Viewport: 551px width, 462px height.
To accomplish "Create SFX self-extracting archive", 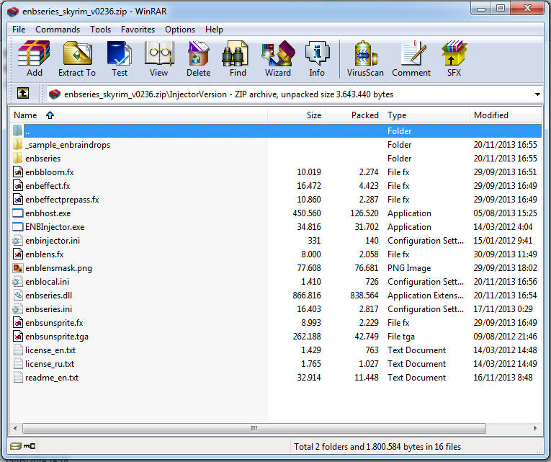I will click(454, 58).
